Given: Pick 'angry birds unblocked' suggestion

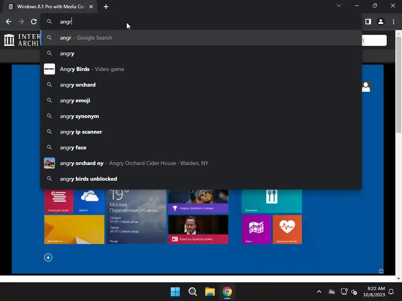Looking at the screenshot, I should coord(201,179).
